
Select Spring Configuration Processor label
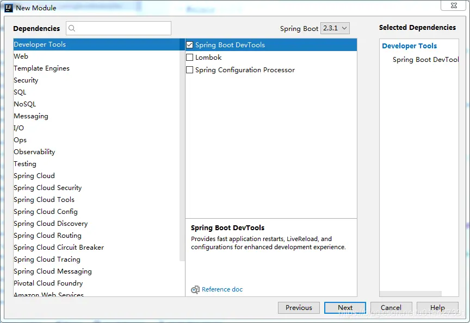(245, 69)
